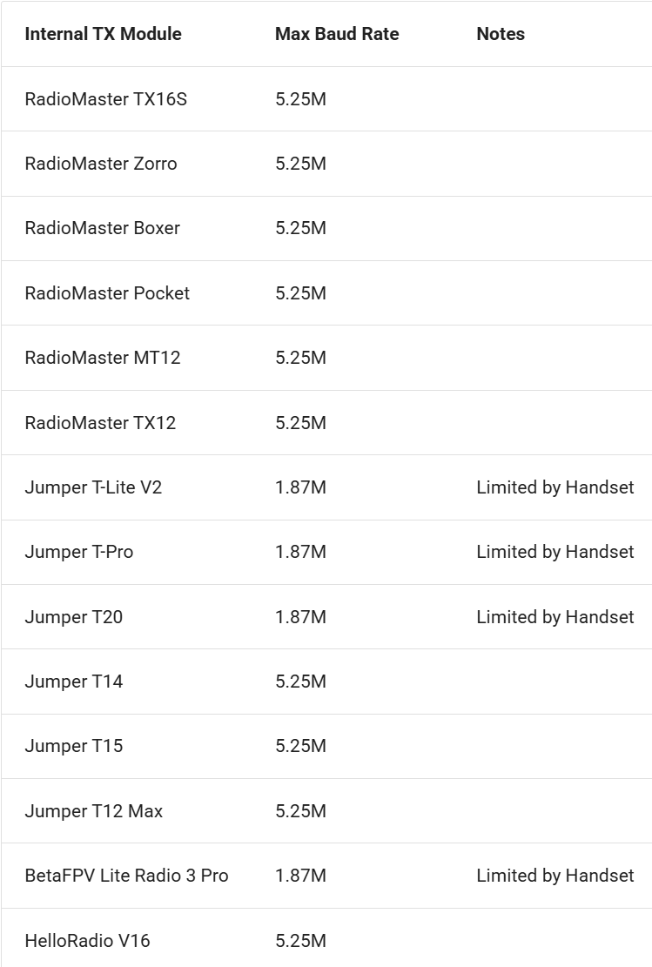Select the RadioMaster Pocket cell
Viewport: 652px width, 967px height.
(107, 293)
